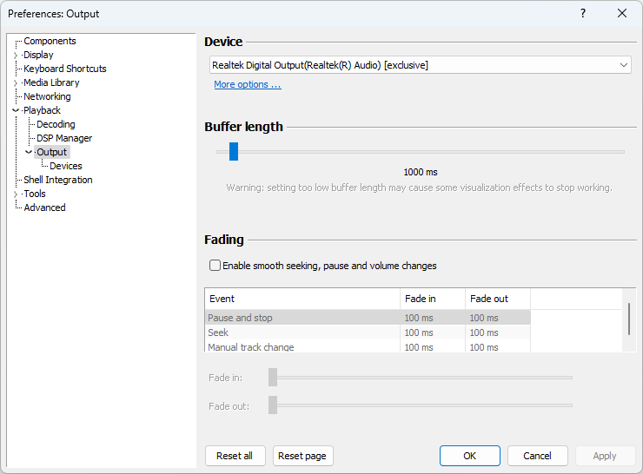The width and height of the screenshot is (643, 474).
Task: Close the Preferences dialog
Action: click(622, 13)
